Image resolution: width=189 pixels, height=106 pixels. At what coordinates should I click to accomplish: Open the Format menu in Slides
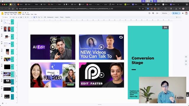[19, 14]
